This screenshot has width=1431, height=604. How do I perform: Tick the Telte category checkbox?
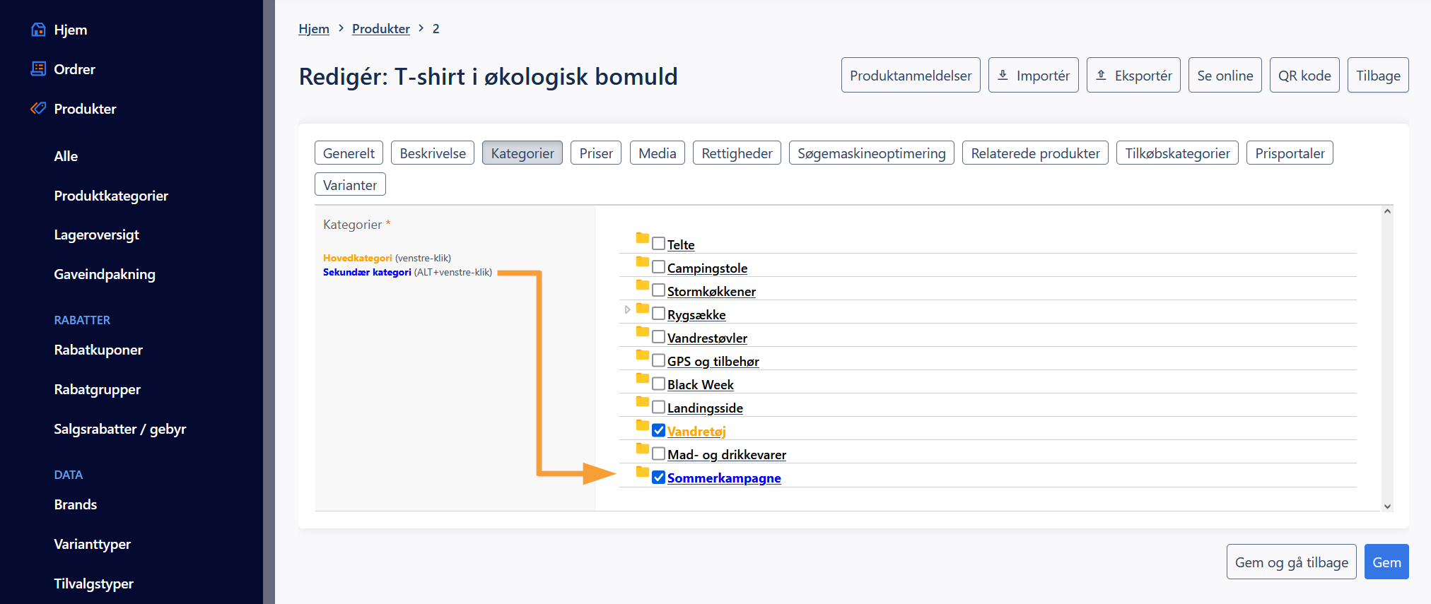pyautogui.click(x=659, y=244)
